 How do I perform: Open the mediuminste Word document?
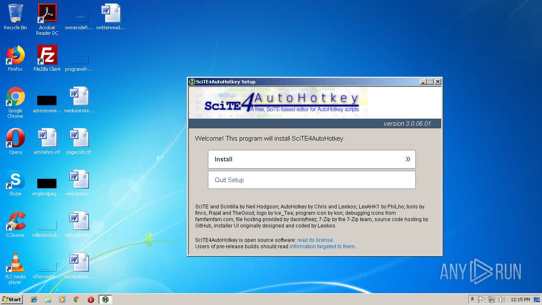point(79,100)
